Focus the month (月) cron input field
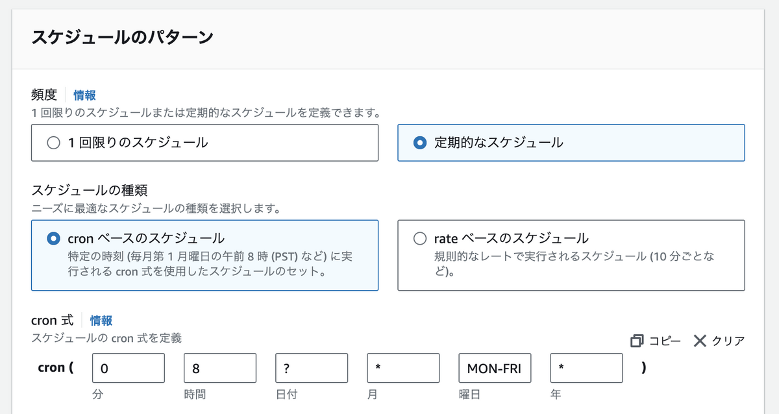 click(403, 369)
